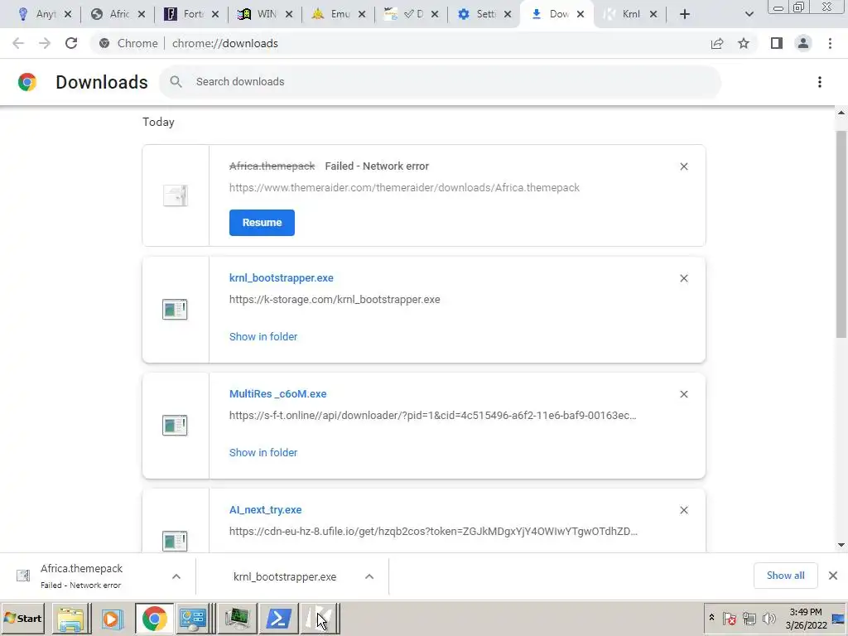Open AI_next_try.exe file link
The image size is (848, 636).
pyautogui.click(x=266, y=510)
